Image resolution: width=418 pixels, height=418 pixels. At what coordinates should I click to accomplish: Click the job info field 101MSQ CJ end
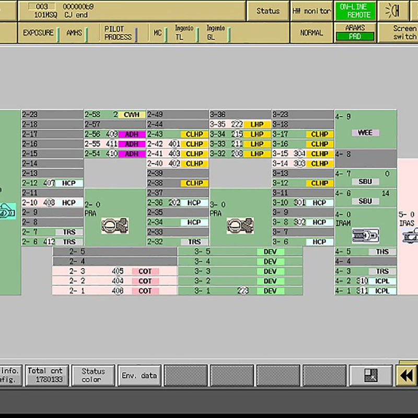132,11
